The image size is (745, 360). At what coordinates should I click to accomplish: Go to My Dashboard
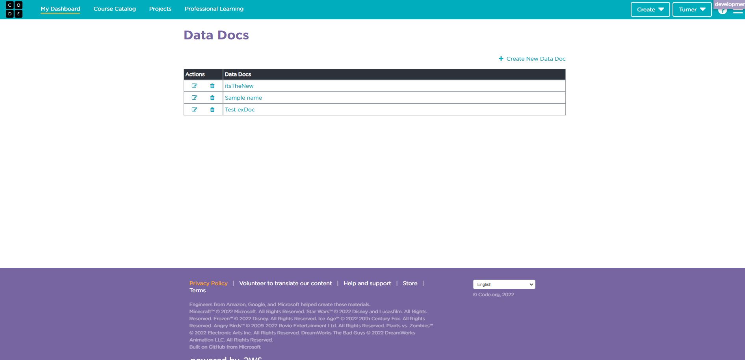point(60,9)
